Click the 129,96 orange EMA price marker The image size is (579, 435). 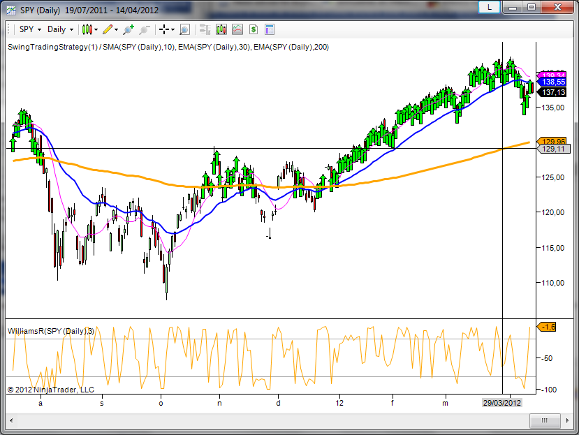coord(552,142)
